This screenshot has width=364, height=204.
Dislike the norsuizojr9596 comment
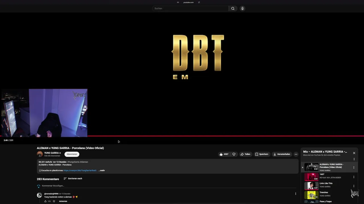pos(54,201)
